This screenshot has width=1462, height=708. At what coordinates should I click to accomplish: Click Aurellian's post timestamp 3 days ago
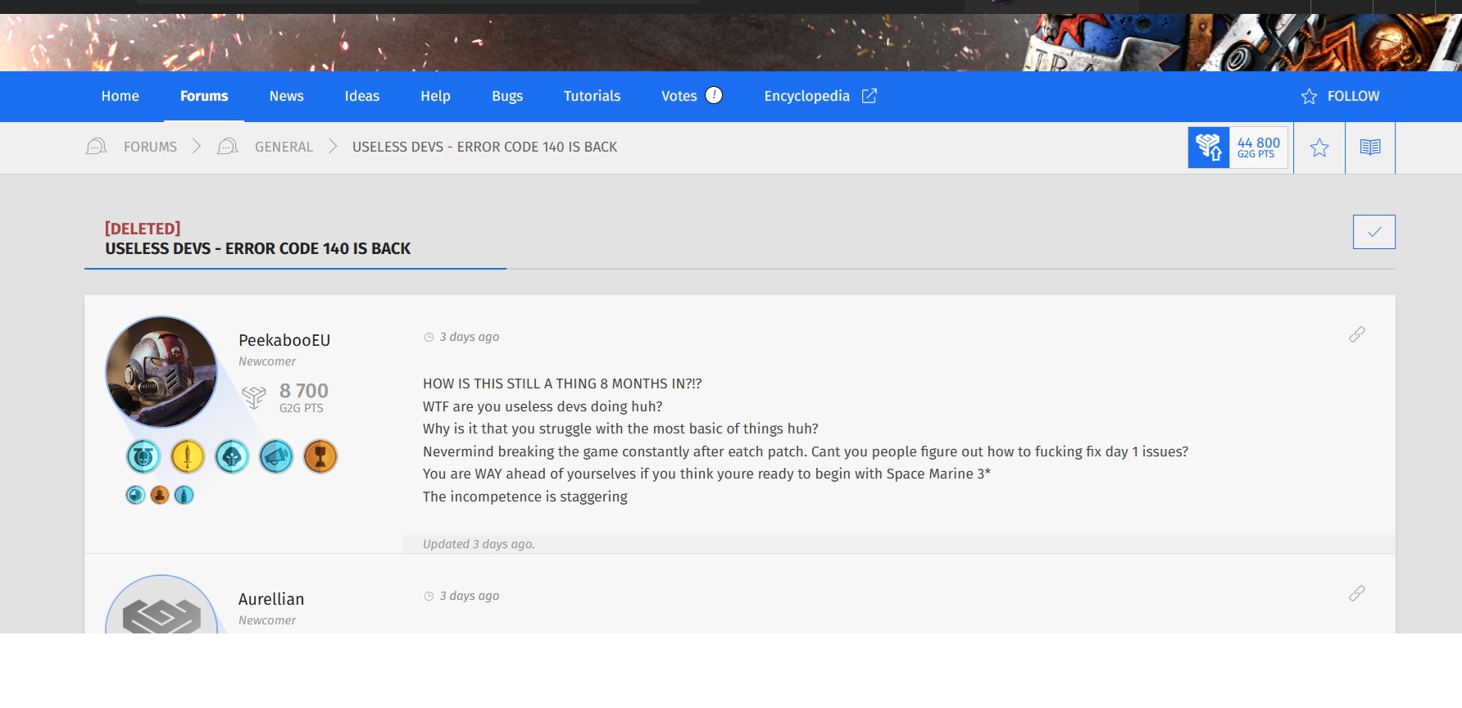(x=469, y=596)
